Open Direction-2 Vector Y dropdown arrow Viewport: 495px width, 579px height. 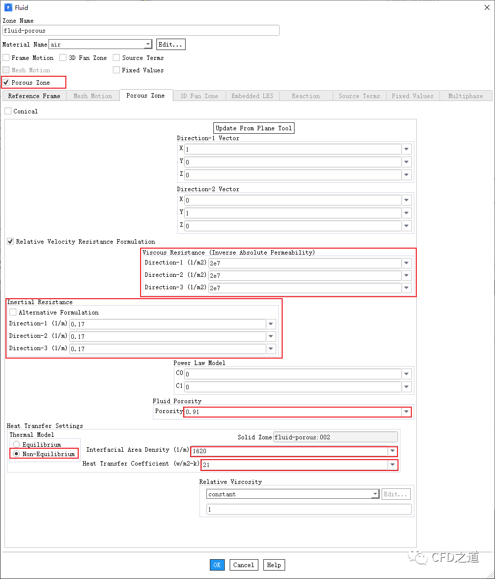click(x=406, y=213)
